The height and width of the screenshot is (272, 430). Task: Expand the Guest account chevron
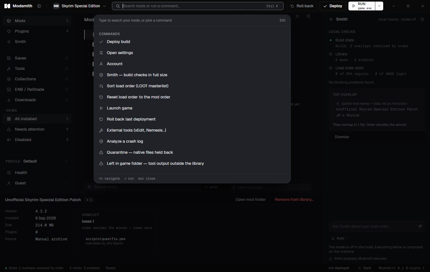click(66, 183)
